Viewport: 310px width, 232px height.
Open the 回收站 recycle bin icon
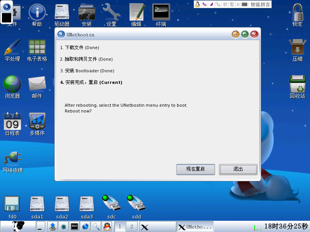(x=298, y=87)
